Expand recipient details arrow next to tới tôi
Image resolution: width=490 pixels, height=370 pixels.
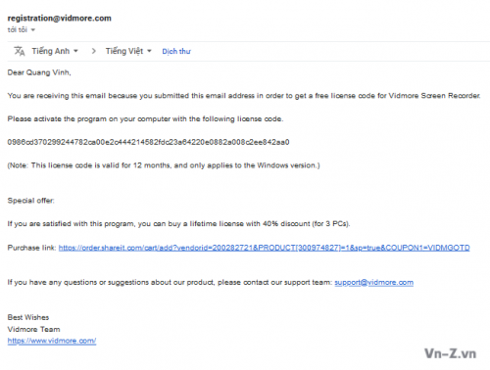33,30
